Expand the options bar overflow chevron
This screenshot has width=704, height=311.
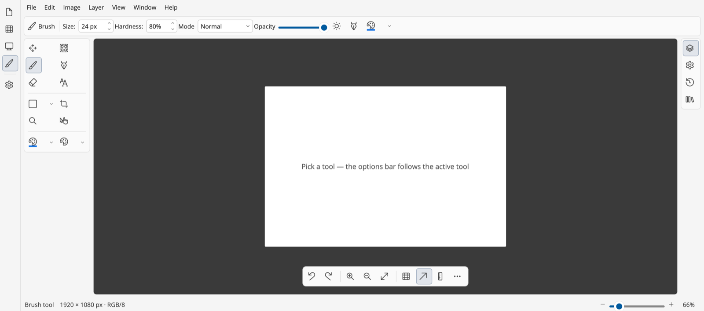389,26
